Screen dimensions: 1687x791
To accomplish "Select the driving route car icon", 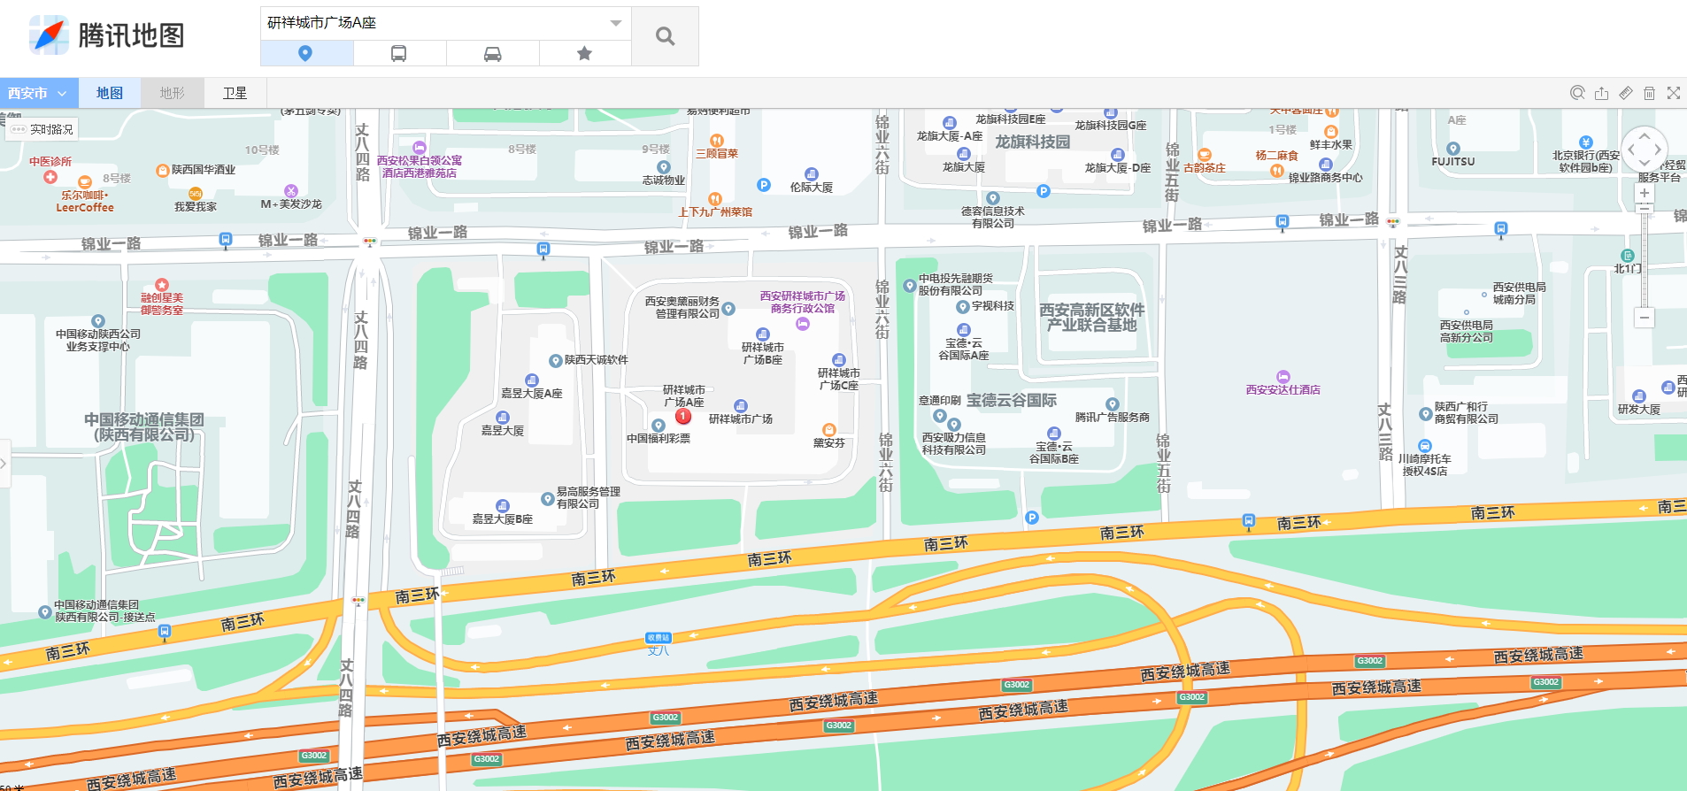I will 492,54.
